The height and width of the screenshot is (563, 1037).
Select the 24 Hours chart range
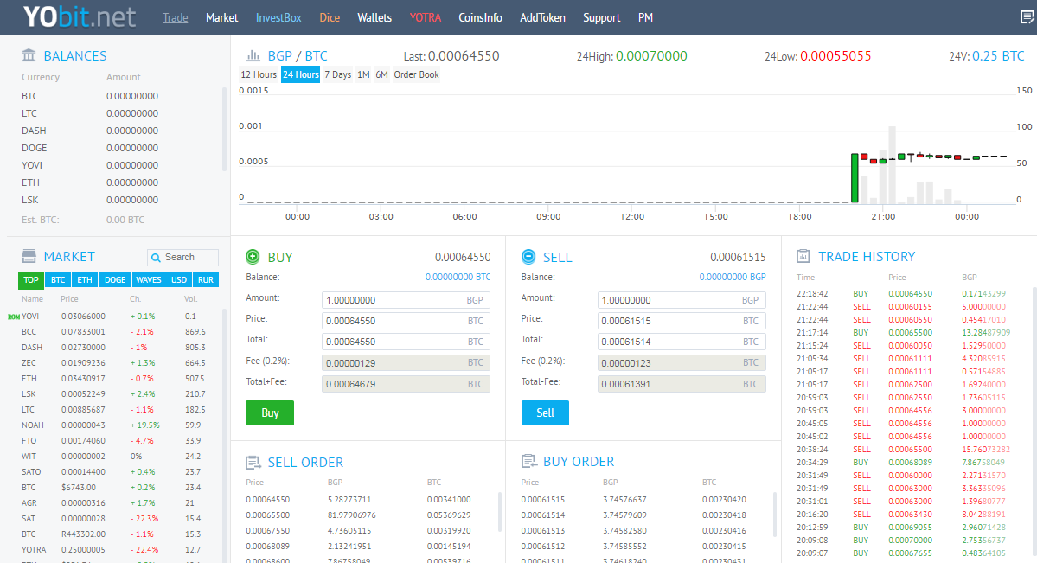coord(300,74)
